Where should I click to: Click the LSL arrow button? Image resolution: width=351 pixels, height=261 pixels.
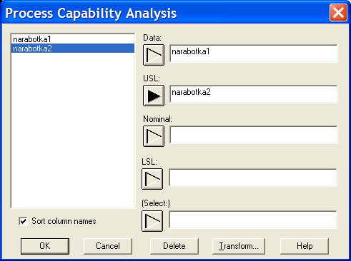tap(152, 179)
